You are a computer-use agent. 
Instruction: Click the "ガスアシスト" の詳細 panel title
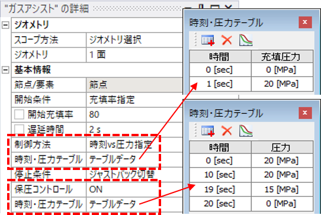click(x=46, y=9)
